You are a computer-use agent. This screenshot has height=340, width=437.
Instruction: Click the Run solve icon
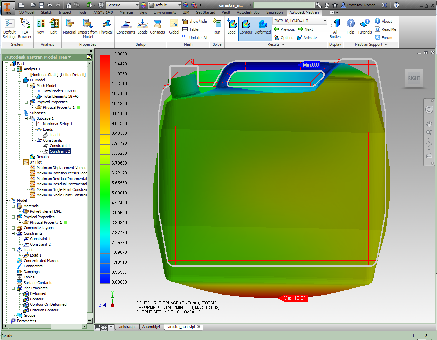click(x=217, y=27)
